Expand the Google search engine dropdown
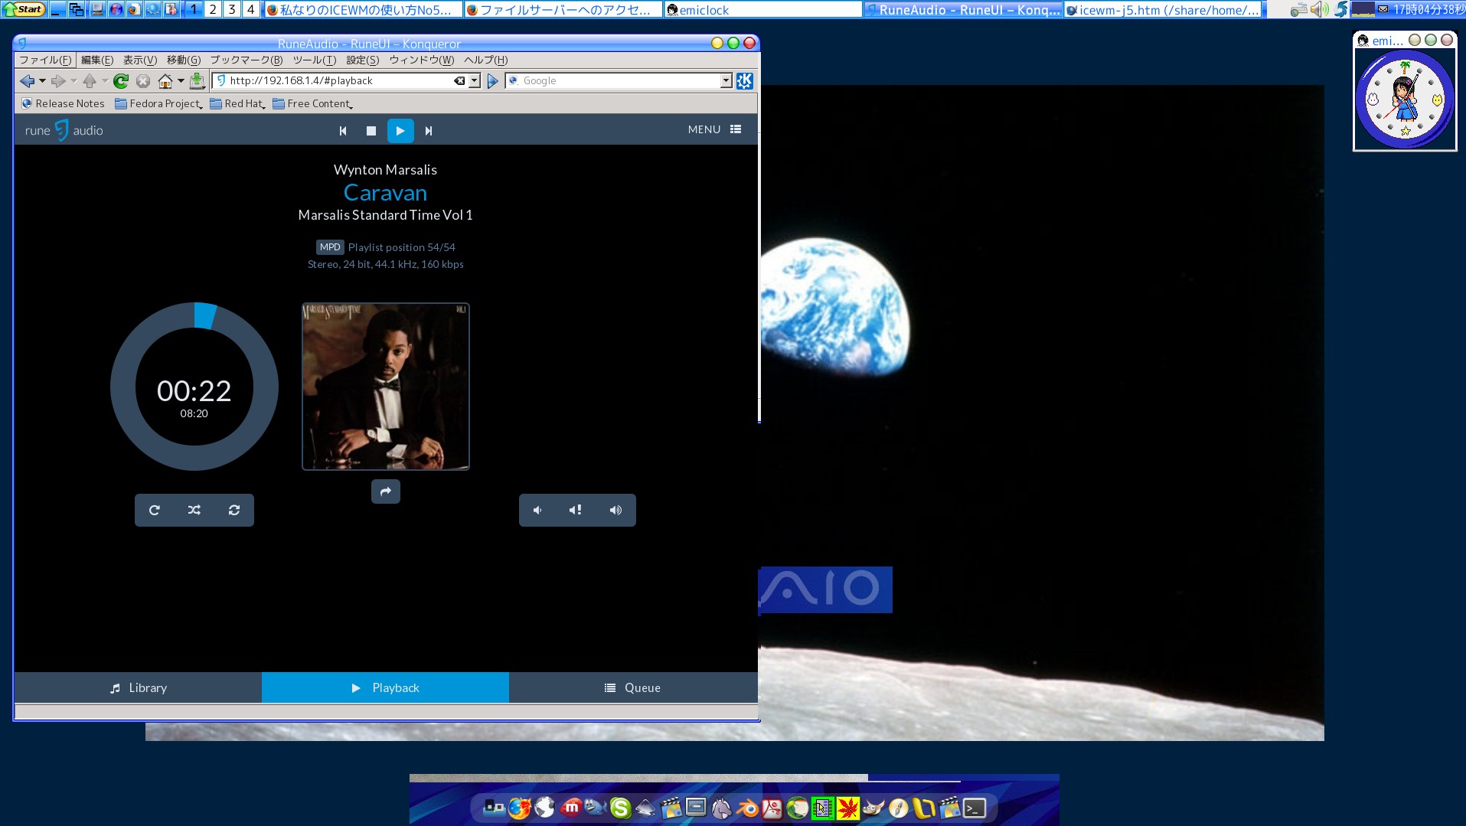The image size is (1466, 826). point(726,81)
